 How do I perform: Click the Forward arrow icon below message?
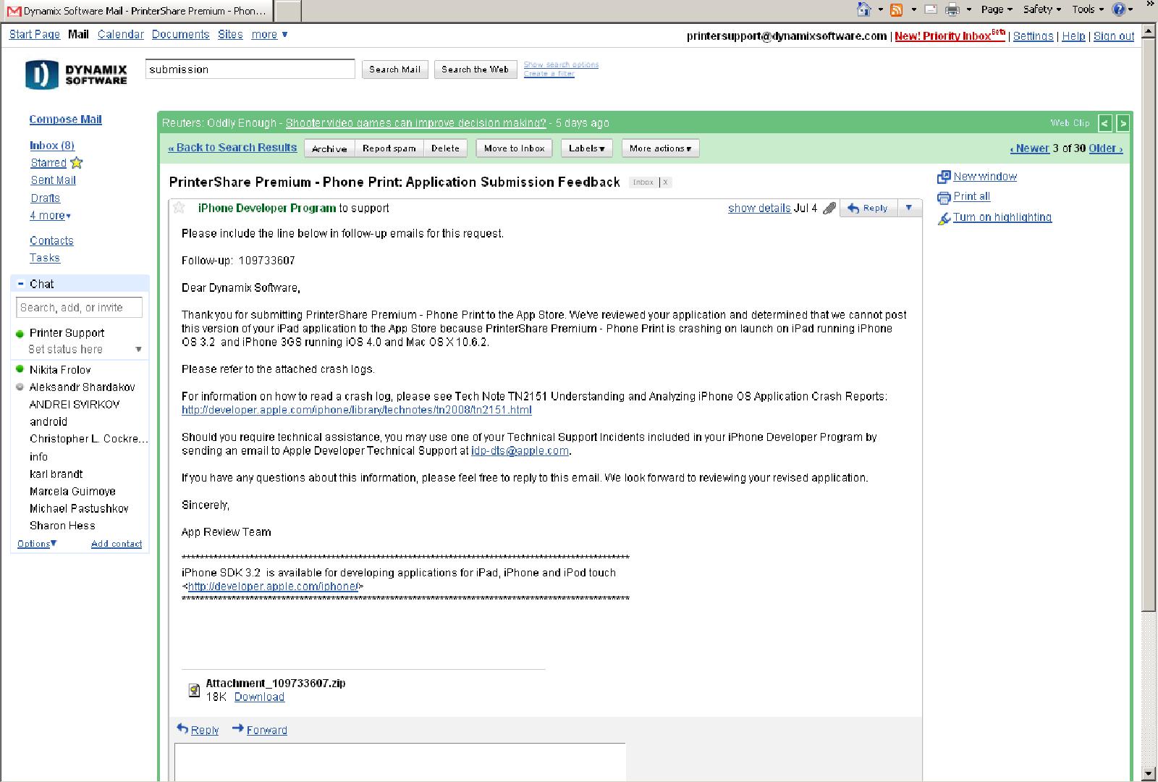(237, 728)
